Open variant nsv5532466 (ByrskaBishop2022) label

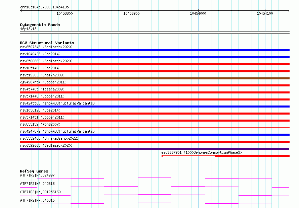click(x=49, y=138)
